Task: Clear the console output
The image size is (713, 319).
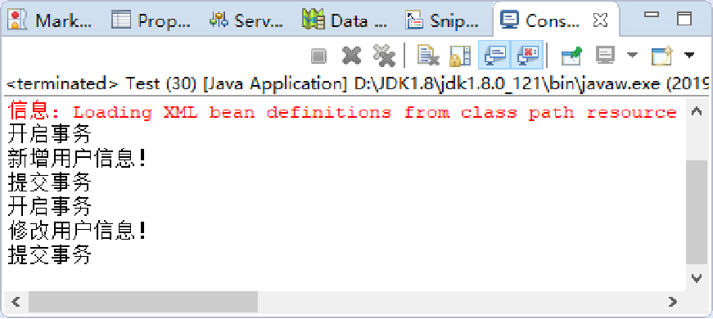Action: pos(428,56)
